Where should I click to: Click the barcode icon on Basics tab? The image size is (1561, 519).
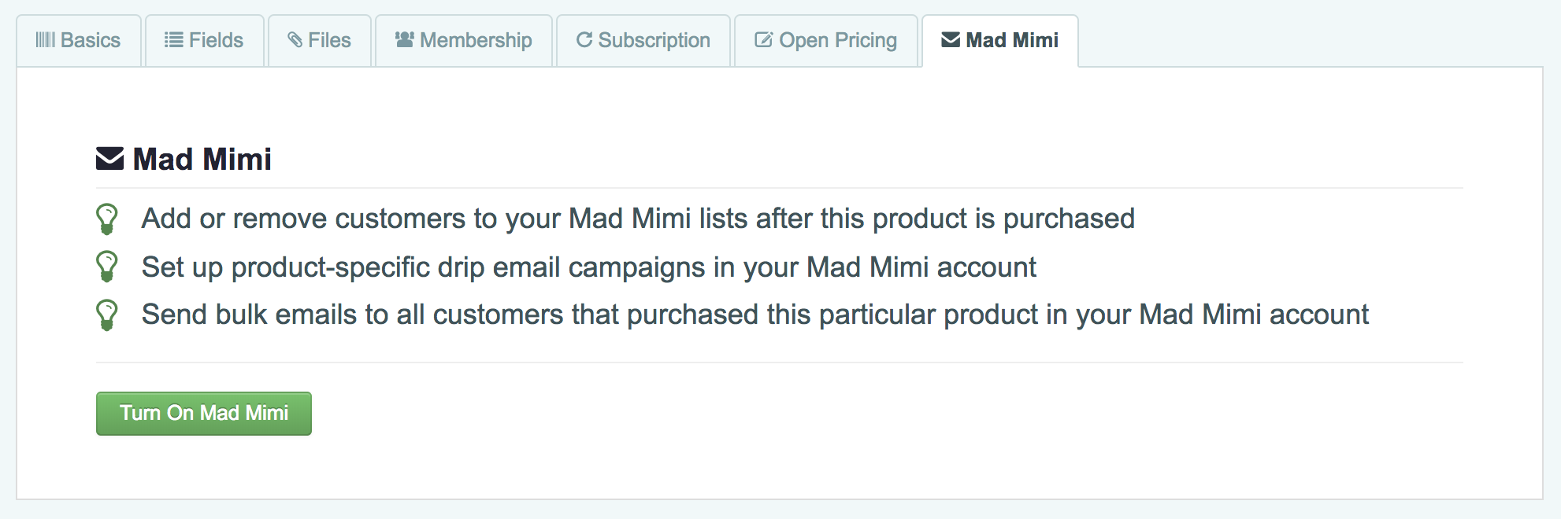pos(46,40)
